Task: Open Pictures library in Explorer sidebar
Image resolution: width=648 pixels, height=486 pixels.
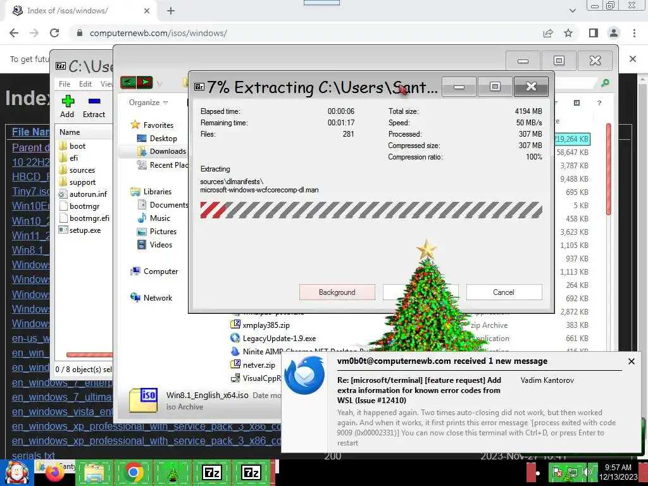Action: pyautogui.click(x=163, y=232)
